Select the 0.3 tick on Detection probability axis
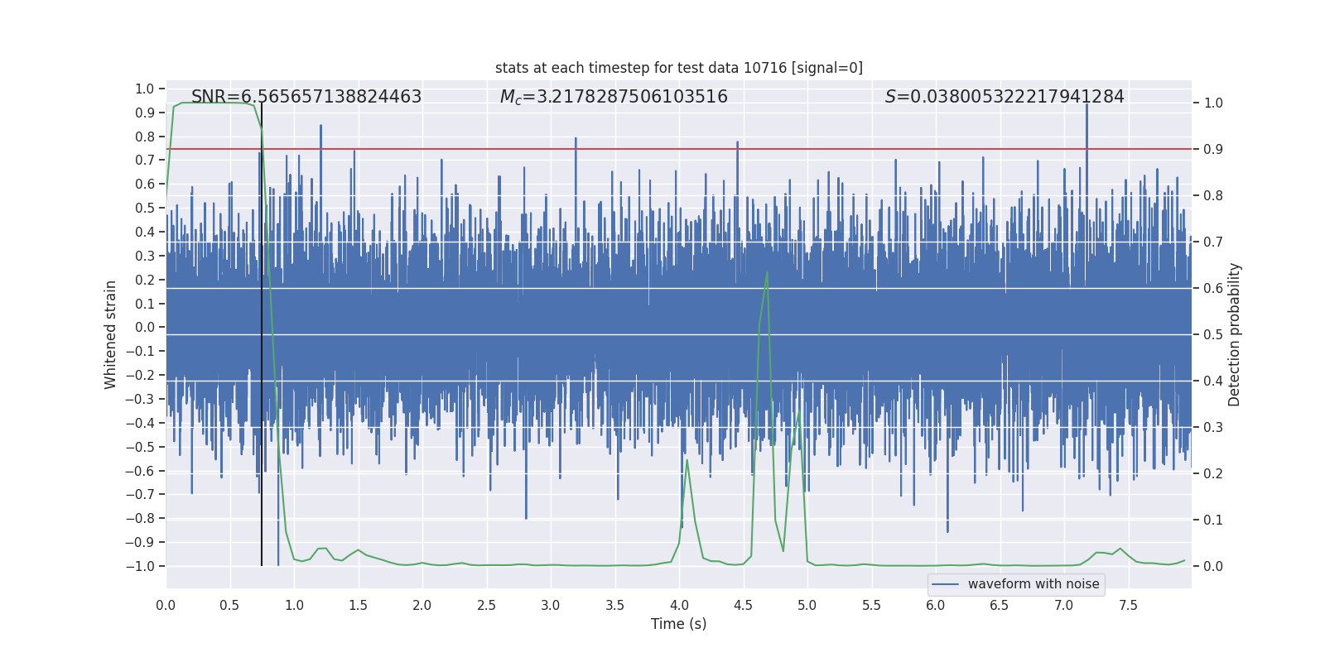Image resolution: width=1325 pixels, height=662 pixels. coord(1213,427)
